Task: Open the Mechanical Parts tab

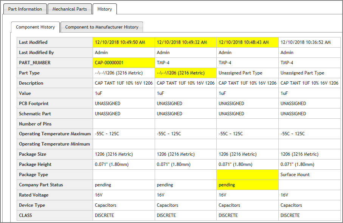Action: point(70,9)
